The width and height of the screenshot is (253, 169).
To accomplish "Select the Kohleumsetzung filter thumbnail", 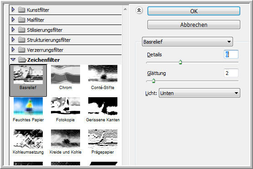I will coord(28,139).
